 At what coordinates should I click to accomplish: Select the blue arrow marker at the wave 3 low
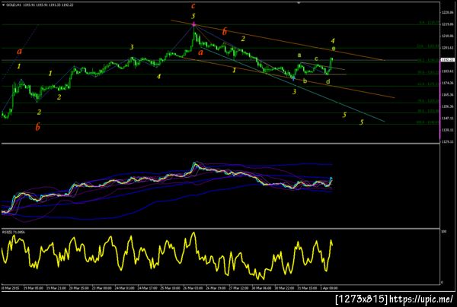(293, 78)
